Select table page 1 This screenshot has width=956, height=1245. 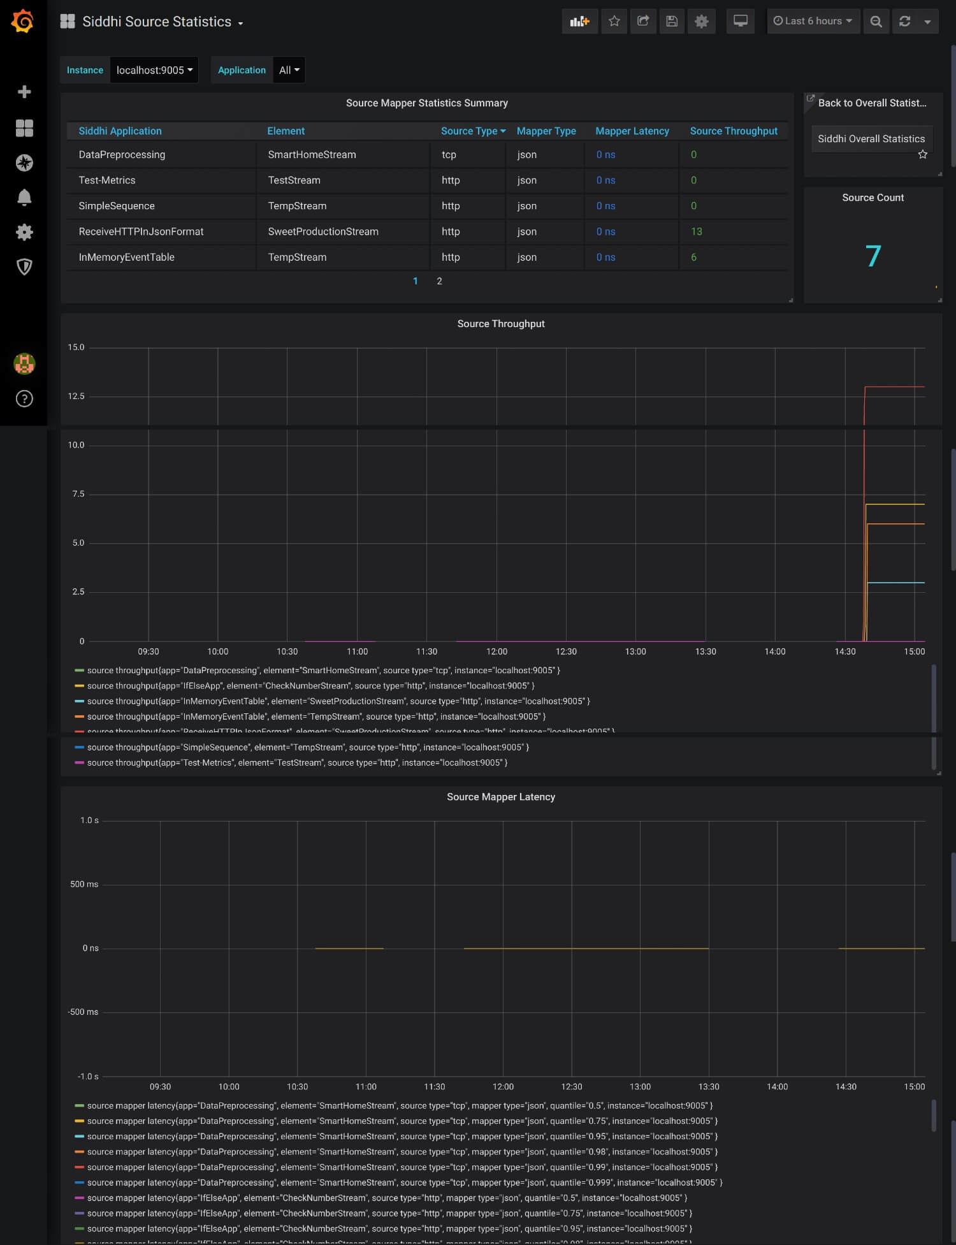pos(416,281)
